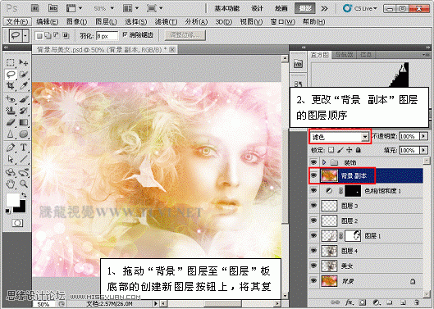The width and height of the screenshot is (434, 309).
Task: Launch Adobe Bridge from application bar
Action: (x=35, y=8)
